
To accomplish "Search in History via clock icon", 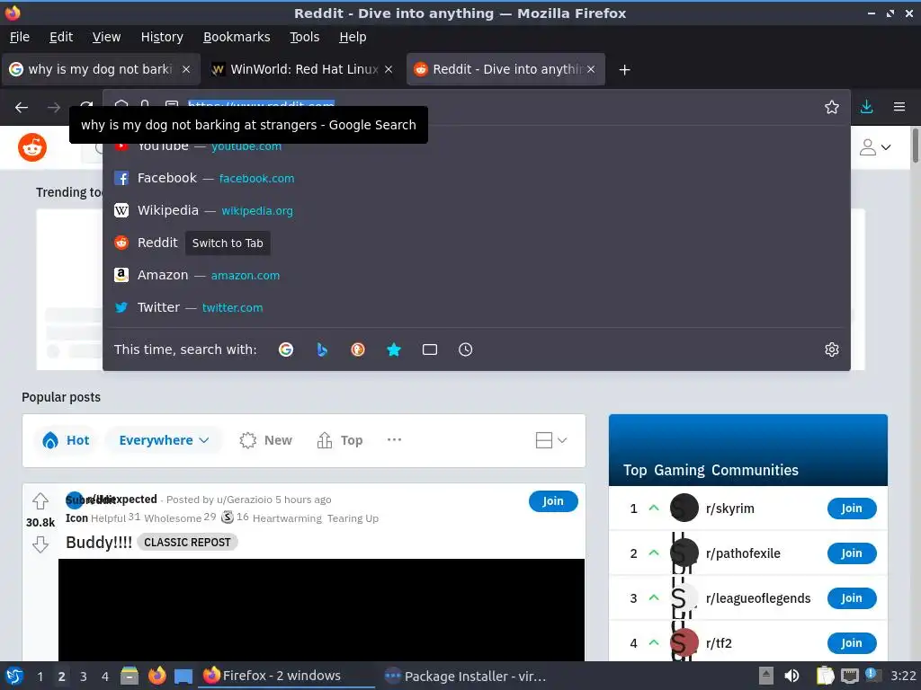I will coord(465,349).
